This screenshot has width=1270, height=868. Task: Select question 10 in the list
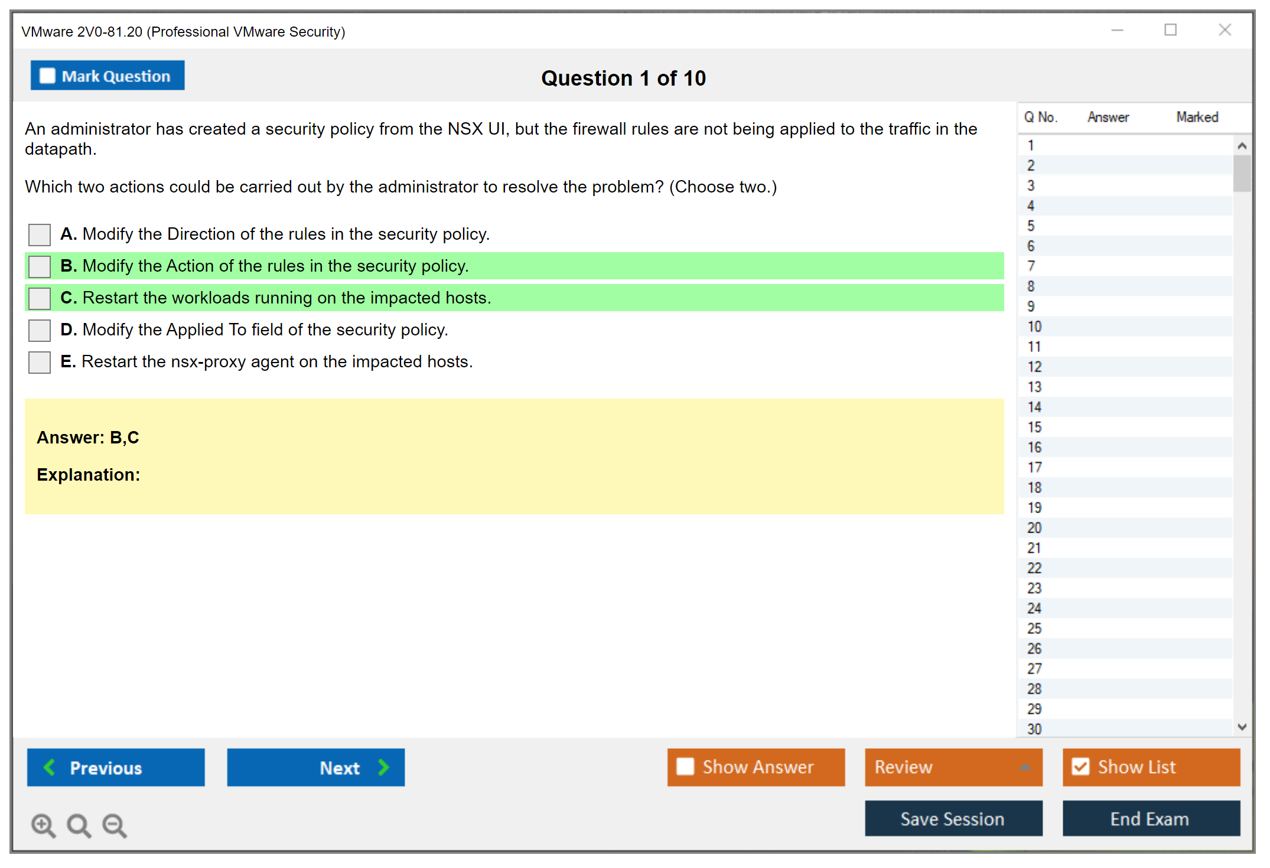point(1034,327)
